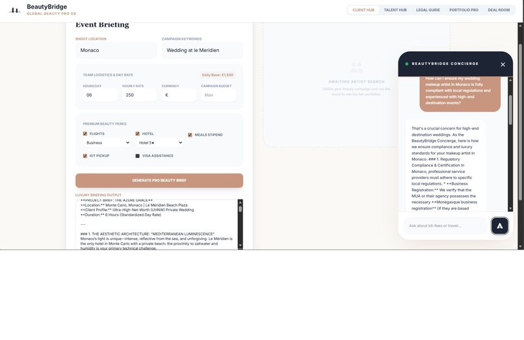Click the Aesthetic Architecture heading in brief
Screen dimensions: 524x340
[x=148, y=234]
